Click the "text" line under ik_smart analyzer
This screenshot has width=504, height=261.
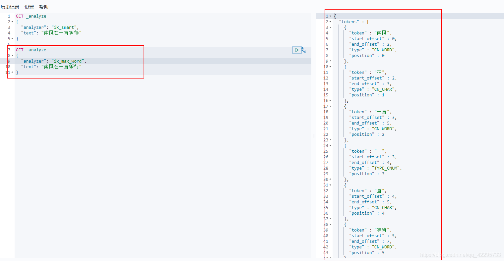click(51, 33)
